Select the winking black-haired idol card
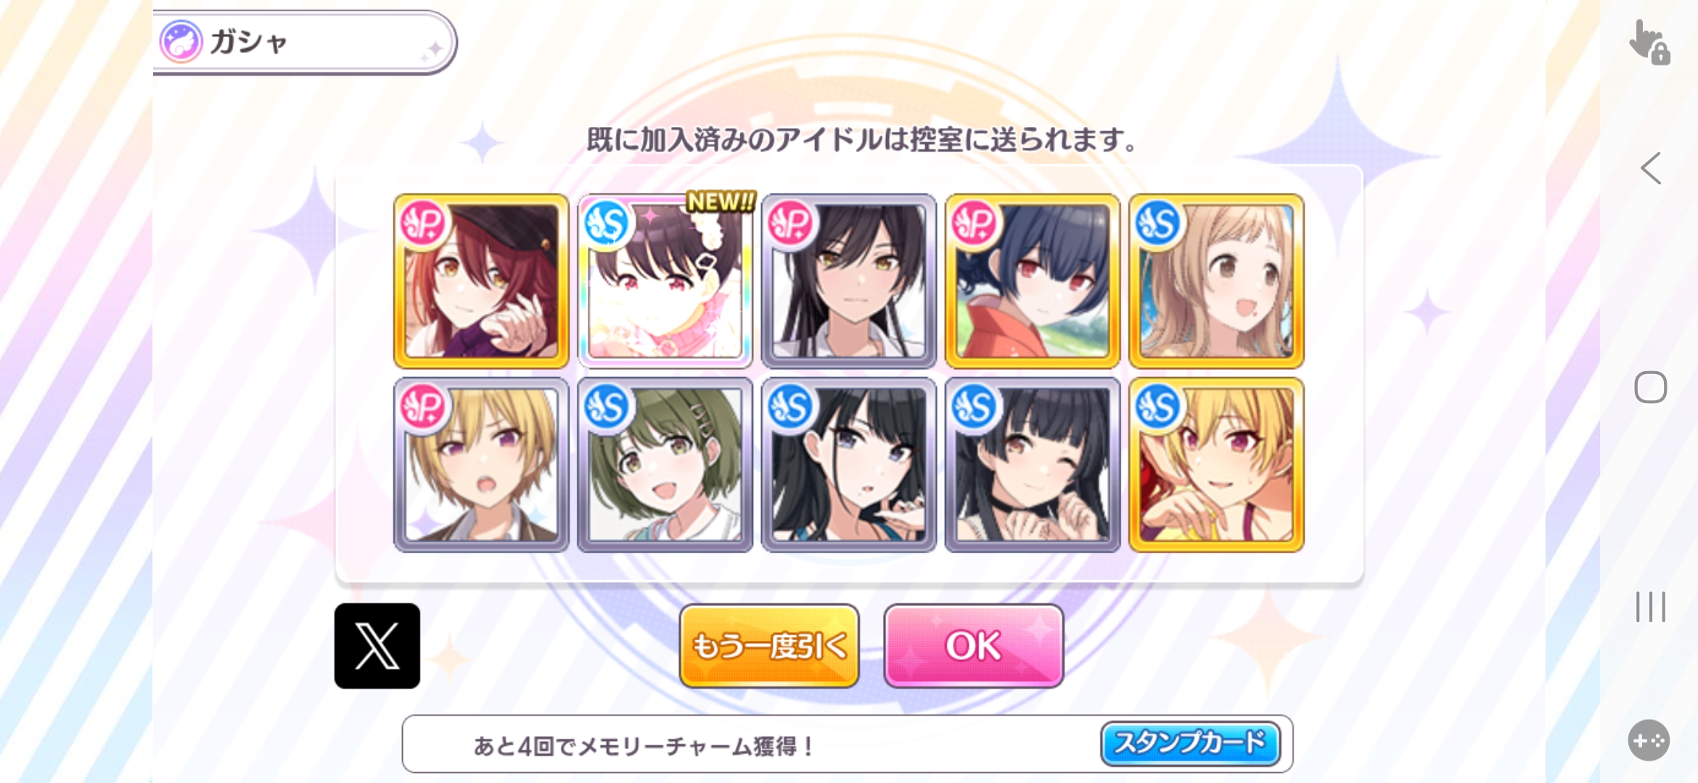The width and height of the screenshot is (1698, 783). (1033, 465)
